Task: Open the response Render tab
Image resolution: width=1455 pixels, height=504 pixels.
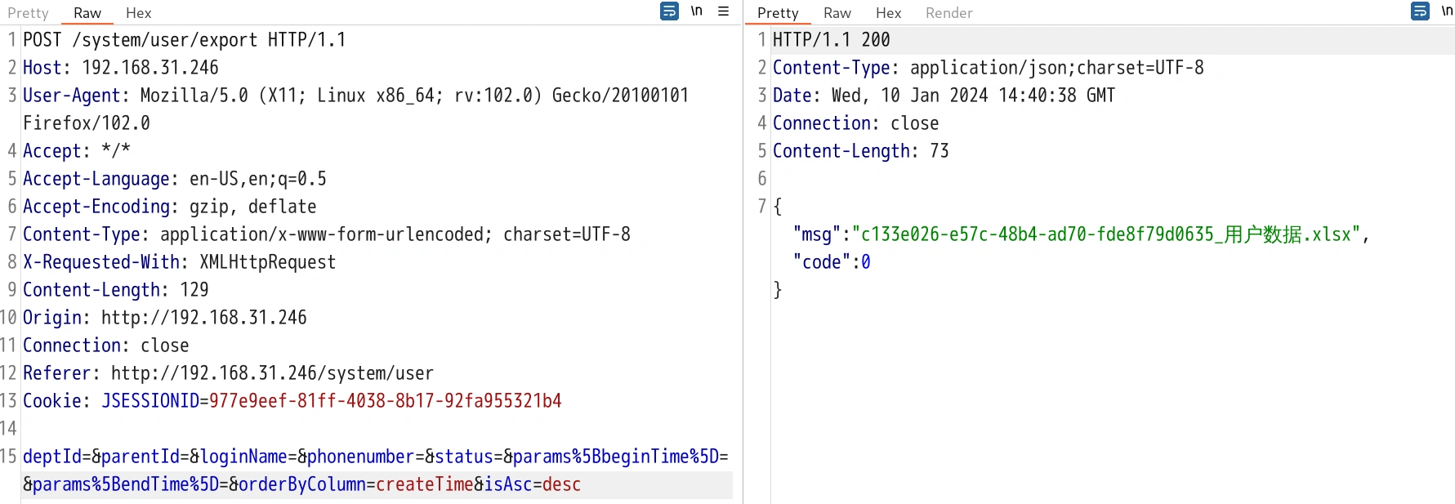Action: (948, 13)
